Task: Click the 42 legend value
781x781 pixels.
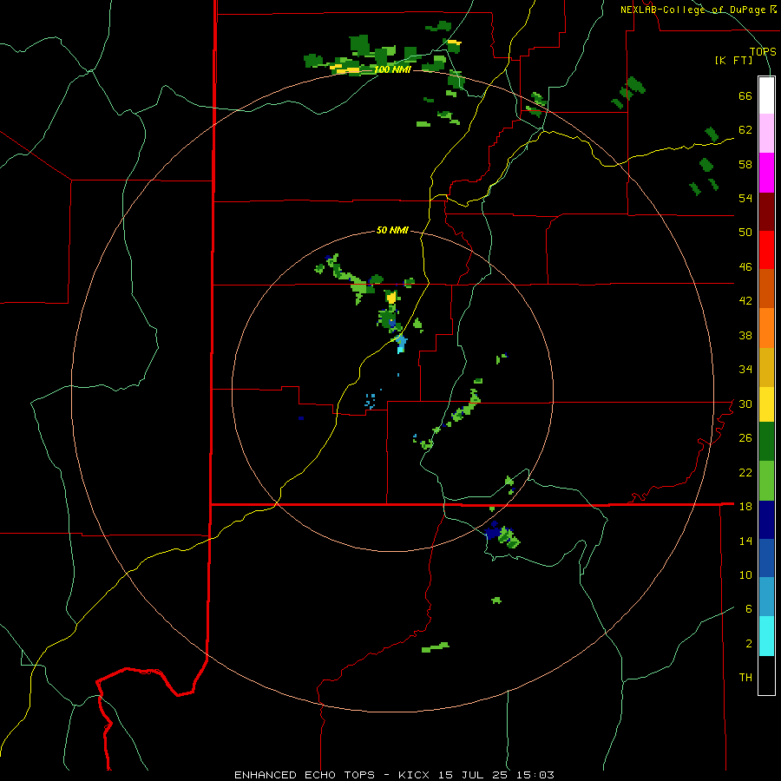Action: tap(745, 301)
